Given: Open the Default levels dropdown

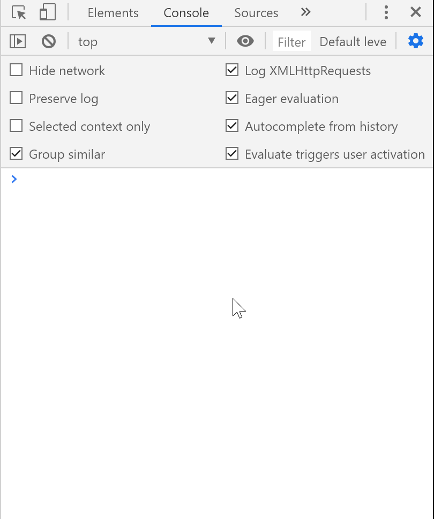Looking at the screenshot, I should click(x=353, y=42).
